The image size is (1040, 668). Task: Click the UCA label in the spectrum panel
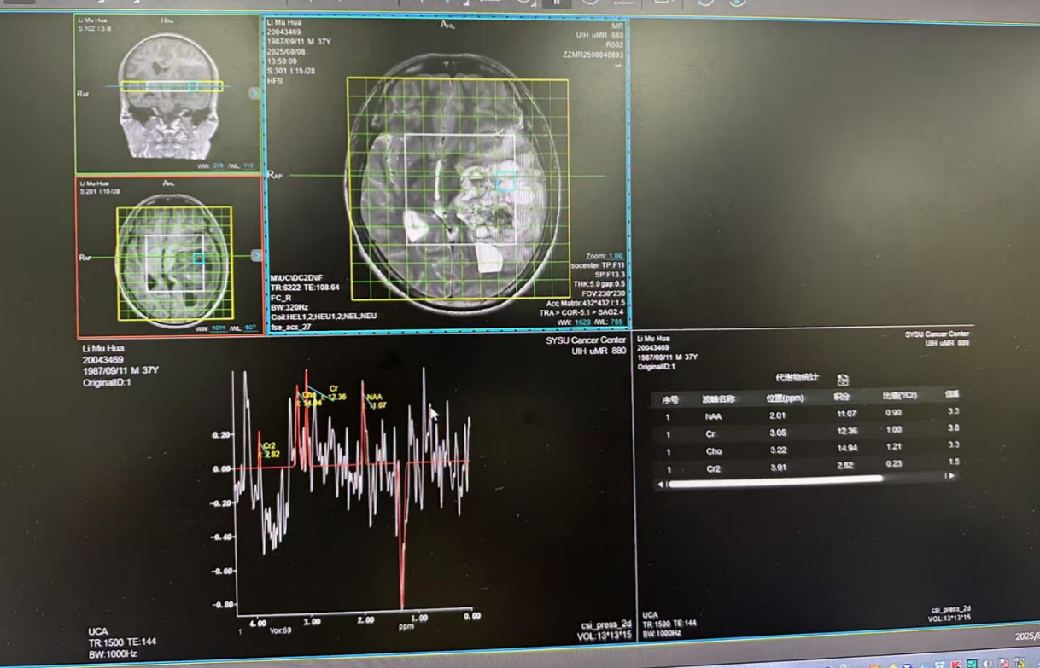tap(98, 631)
